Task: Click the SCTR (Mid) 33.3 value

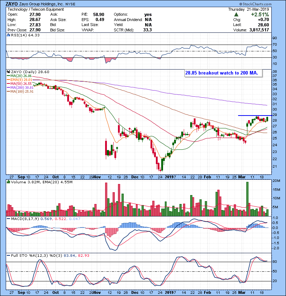Action: click(x=147, y=30)
